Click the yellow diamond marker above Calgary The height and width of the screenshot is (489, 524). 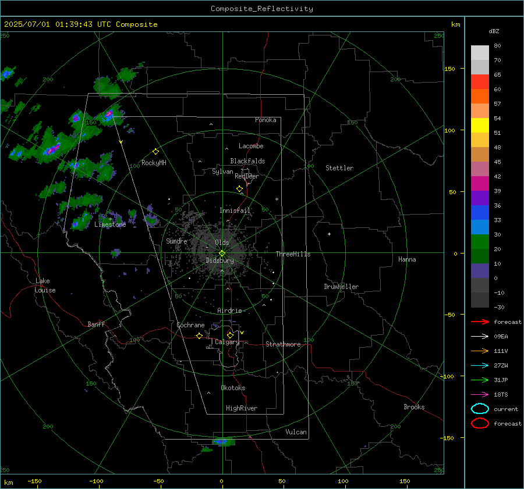[230, 335]
